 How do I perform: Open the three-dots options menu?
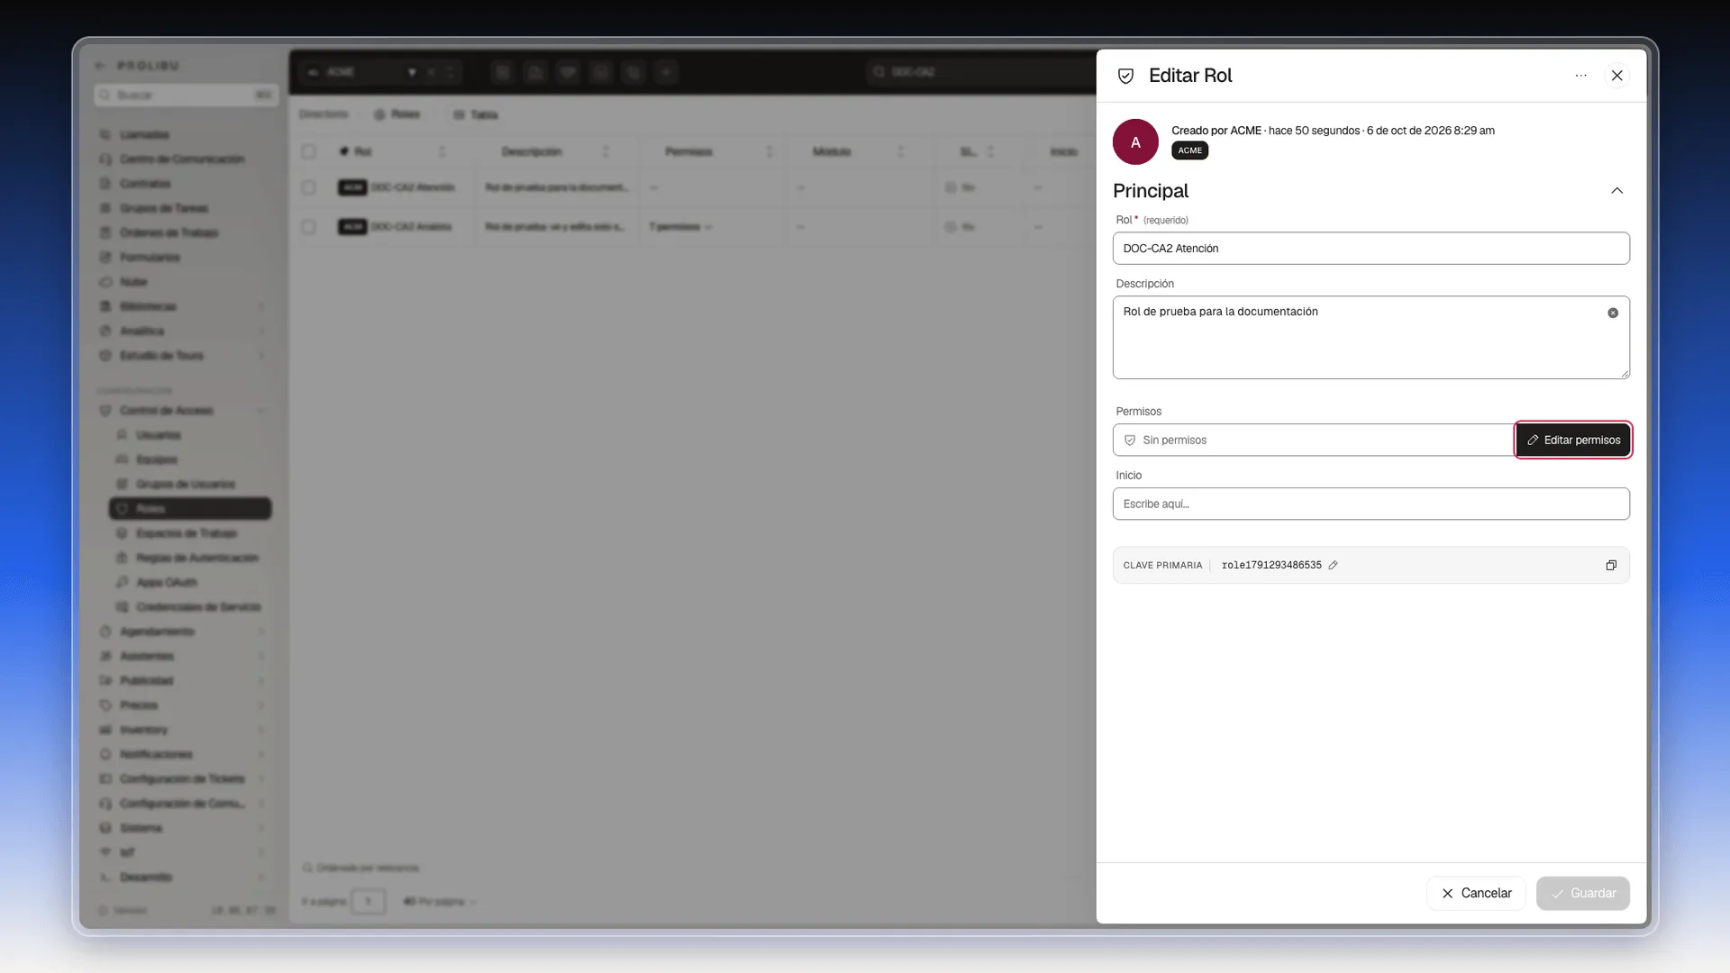click(1580, 76)
